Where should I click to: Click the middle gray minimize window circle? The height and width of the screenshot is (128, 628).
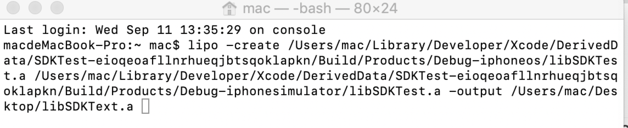point(35,8)
